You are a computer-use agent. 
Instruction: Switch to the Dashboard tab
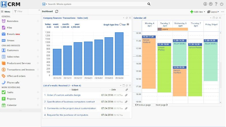click(47, 12)
